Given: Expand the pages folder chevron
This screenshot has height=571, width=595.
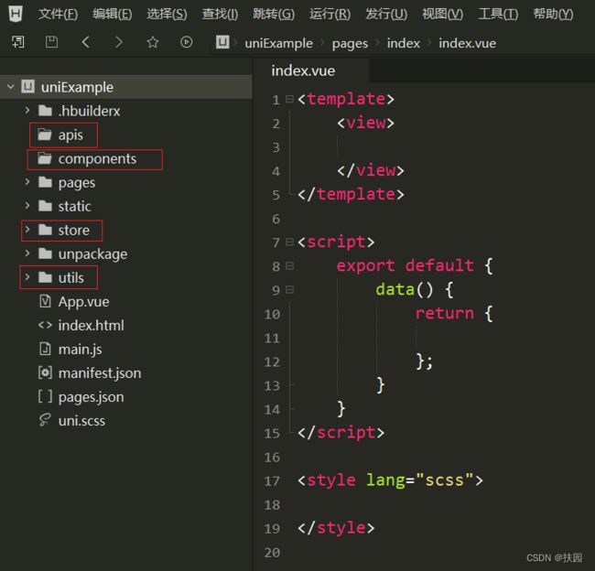Looking at the screenshot, I should 27,182.
